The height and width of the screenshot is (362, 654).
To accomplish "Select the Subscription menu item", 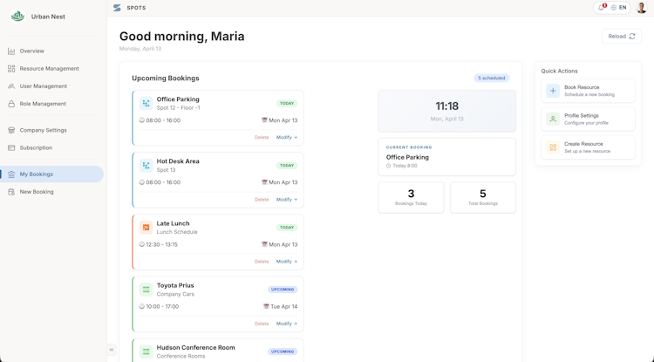I will [36, 147].
